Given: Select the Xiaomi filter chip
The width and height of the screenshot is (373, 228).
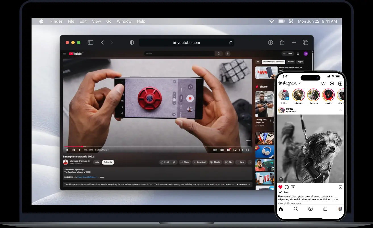Looking at the screenshot, I should (x=291, y=62).
